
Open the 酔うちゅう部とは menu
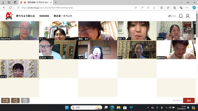[x=25, y=16]
